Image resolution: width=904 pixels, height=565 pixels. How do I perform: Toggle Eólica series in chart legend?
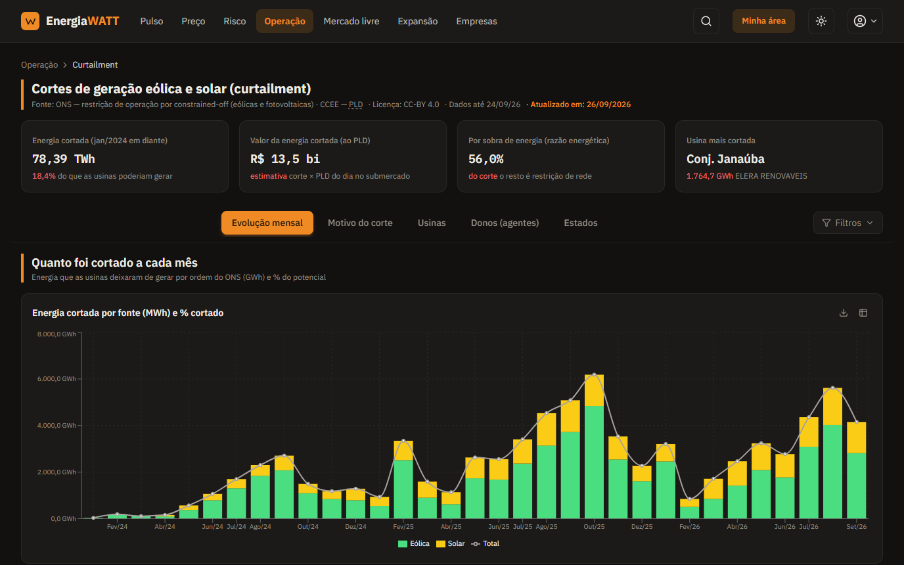coord(414,544)
